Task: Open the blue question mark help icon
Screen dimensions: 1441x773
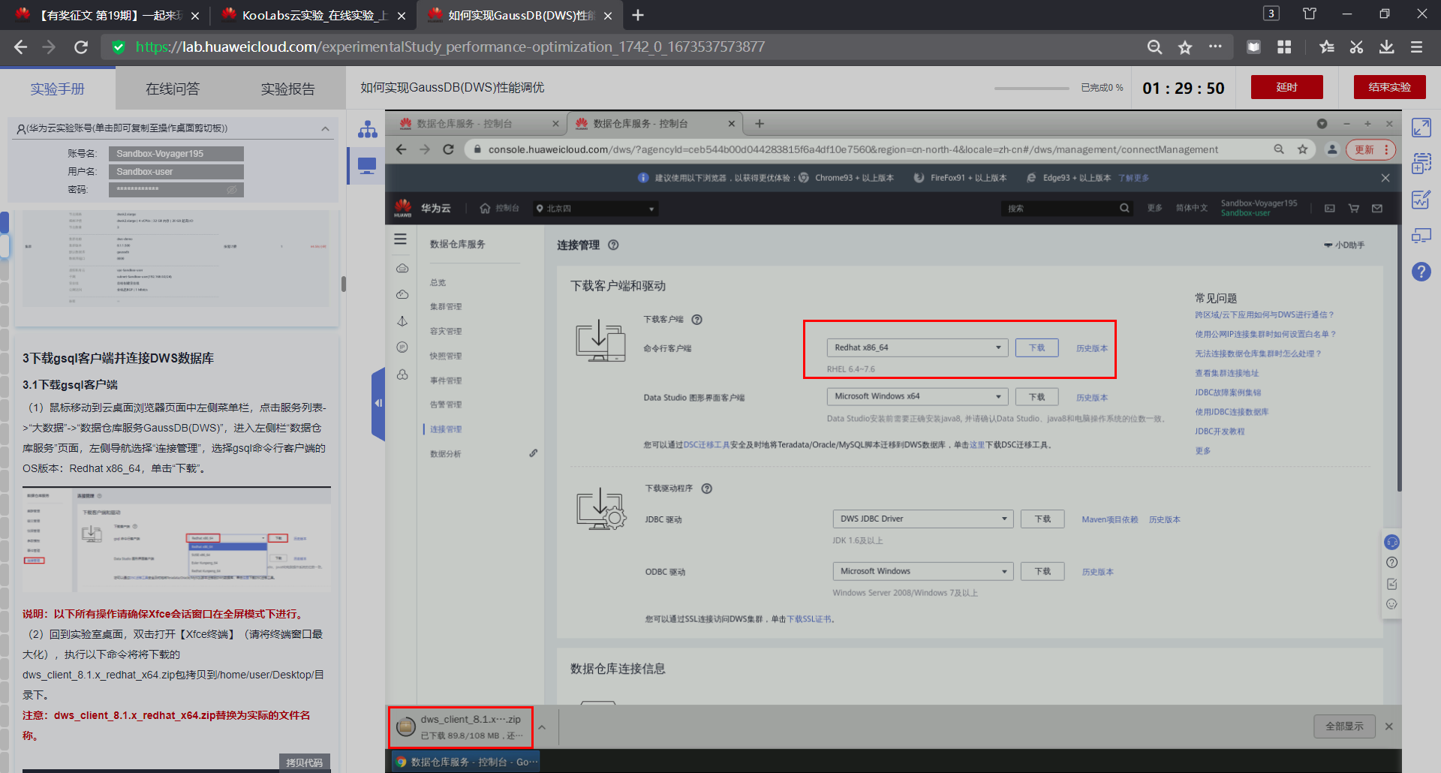Action: pos(1421,272)
